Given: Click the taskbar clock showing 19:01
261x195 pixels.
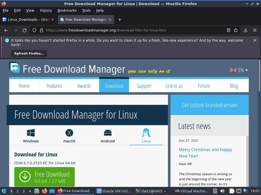Looking at the screenshot, I should pos(255,191).
